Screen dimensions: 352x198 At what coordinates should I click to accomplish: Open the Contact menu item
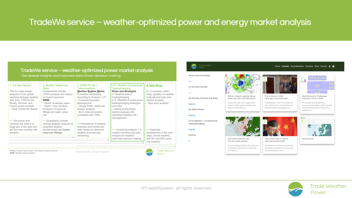point(324,66)
